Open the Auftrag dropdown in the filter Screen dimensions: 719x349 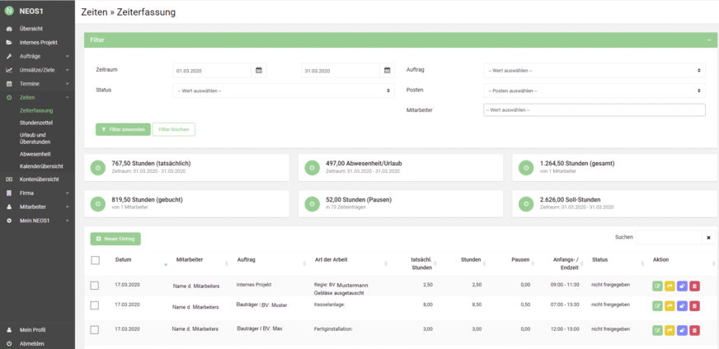(x=594, y=71)
